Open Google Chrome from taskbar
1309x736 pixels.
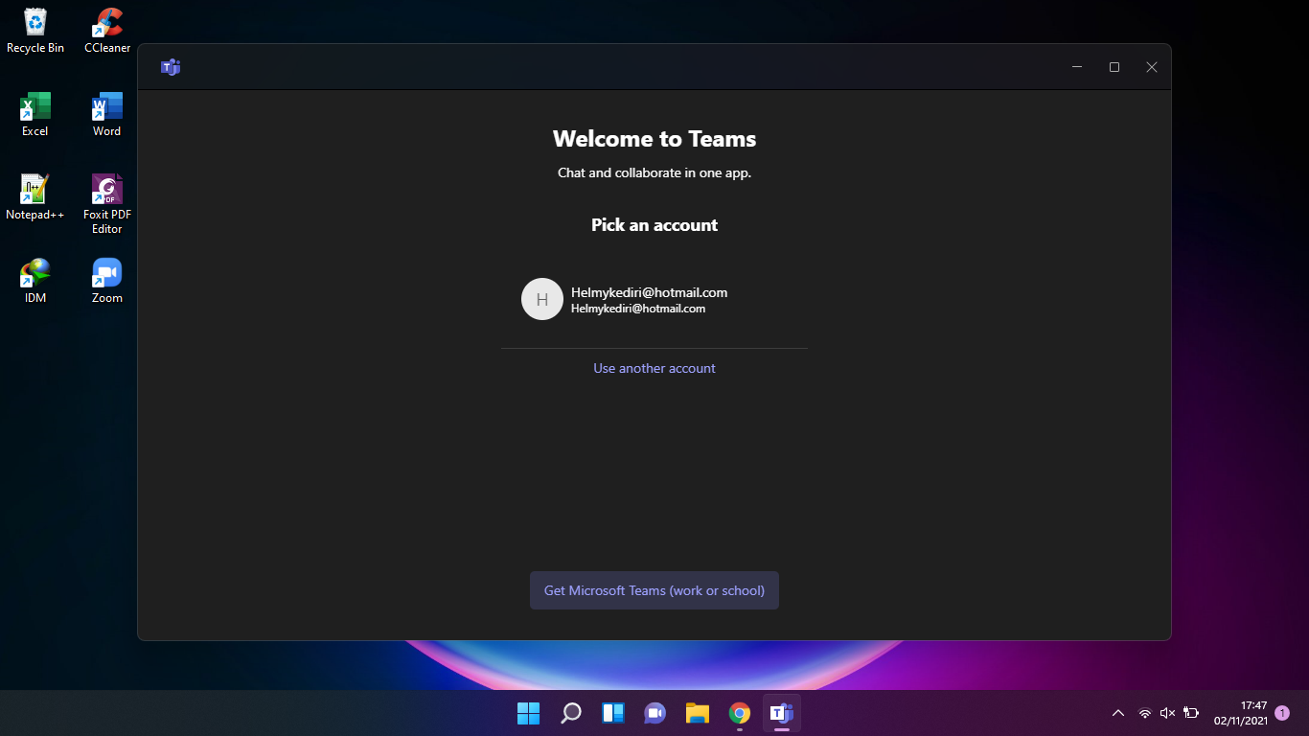740,713
